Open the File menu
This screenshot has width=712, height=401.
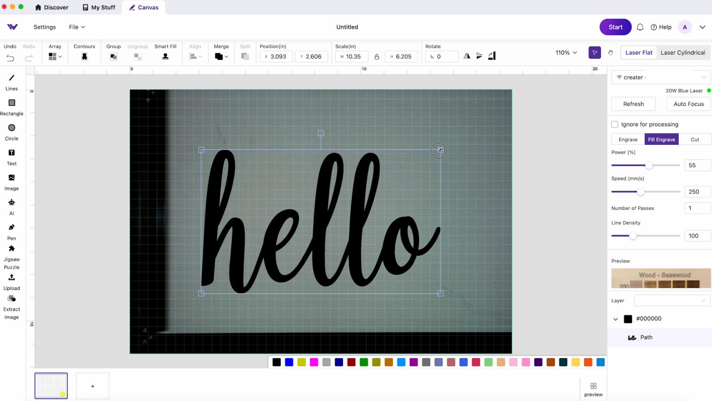[x=77, y=27]
